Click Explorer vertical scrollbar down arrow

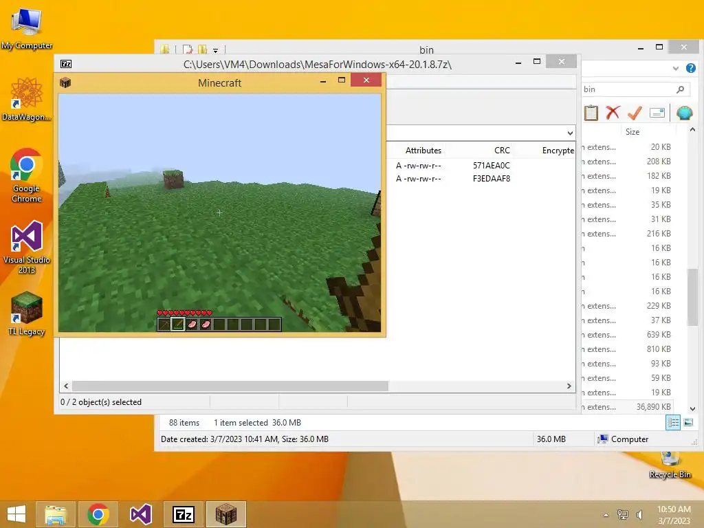692,409
